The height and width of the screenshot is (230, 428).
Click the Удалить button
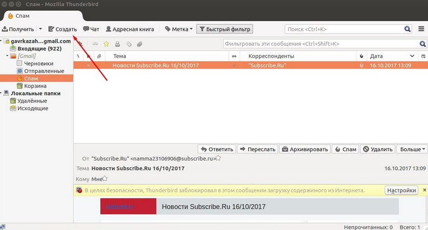(x=378, y=149)
